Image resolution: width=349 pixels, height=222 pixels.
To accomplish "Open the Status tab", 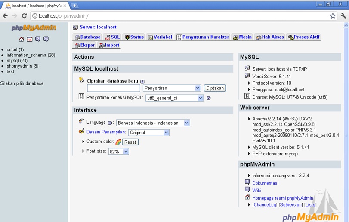I will 134,37.
